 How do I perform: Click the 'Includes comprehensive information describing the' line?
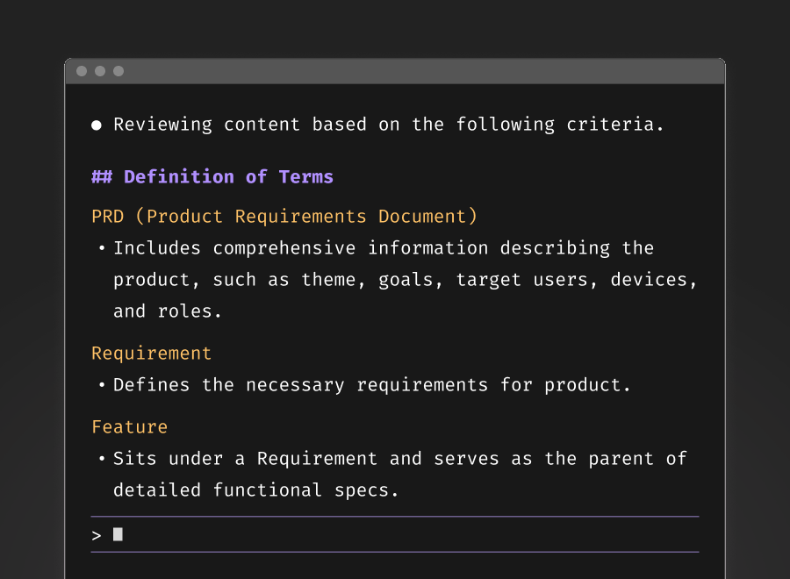click(x=384, y=248)
